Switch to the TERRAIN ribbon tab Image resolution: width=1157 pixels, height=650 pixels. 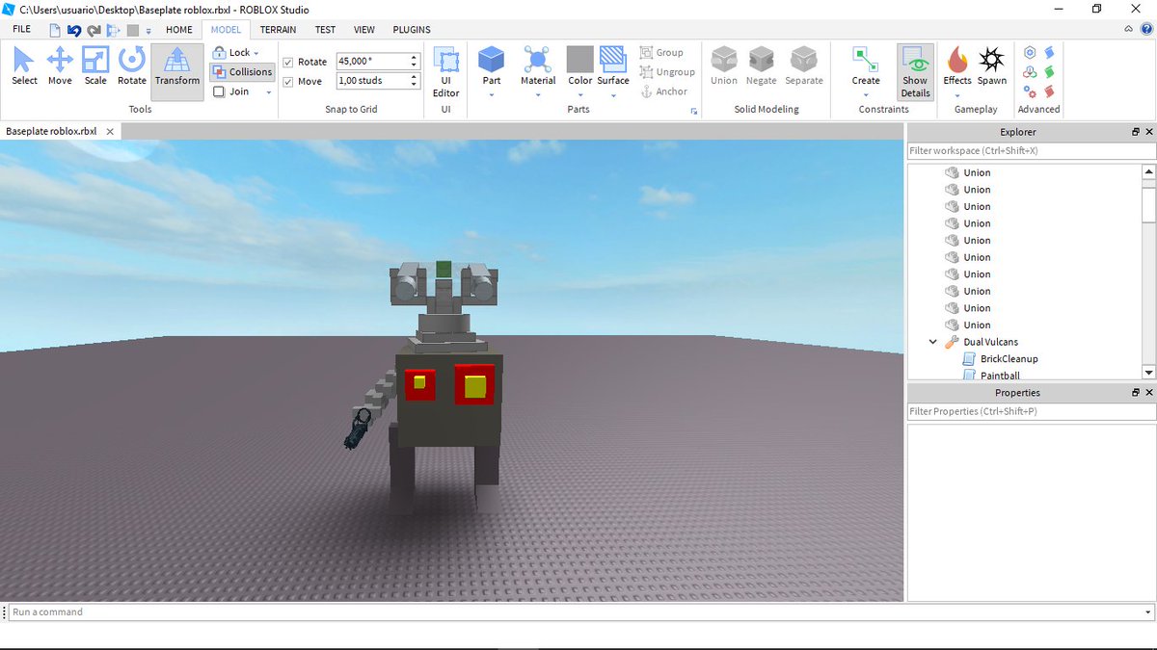coord(279,30)
